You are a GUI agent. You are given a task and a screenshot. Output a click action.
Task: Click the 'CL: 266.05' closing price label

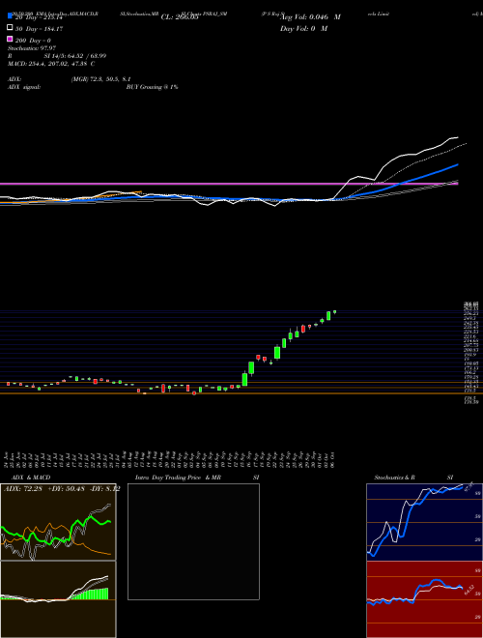click(x=180, y=17)
